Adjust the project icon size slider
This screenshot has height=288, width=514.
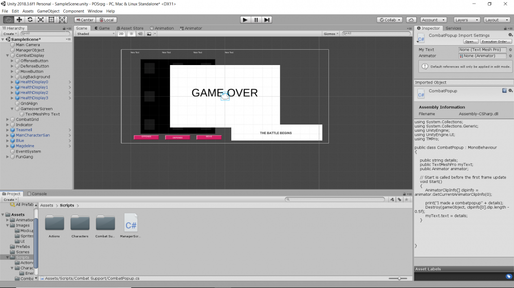[x=399, y=278]
